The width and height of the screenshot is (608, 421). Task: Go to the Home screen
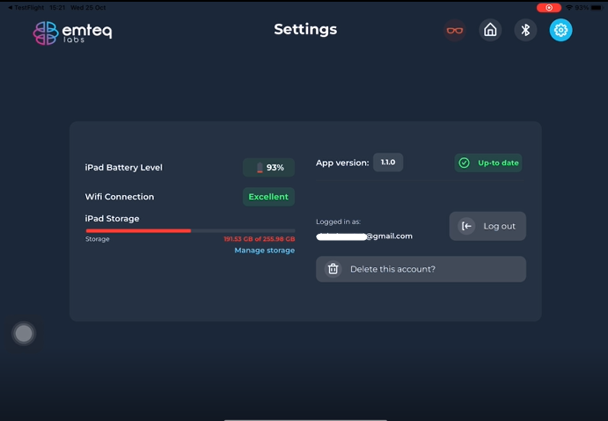490,30
